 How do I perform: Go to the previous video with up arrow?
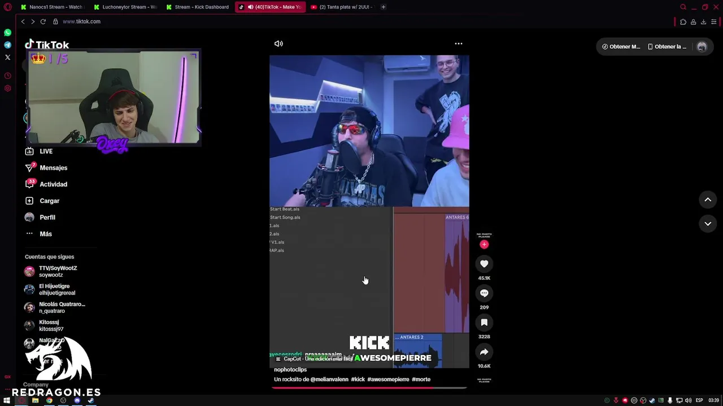[708, 200]
